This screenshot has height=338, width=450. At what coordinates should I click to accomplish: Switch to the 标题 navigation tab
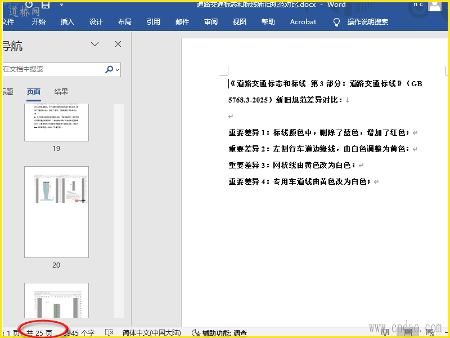coord(8,92)
